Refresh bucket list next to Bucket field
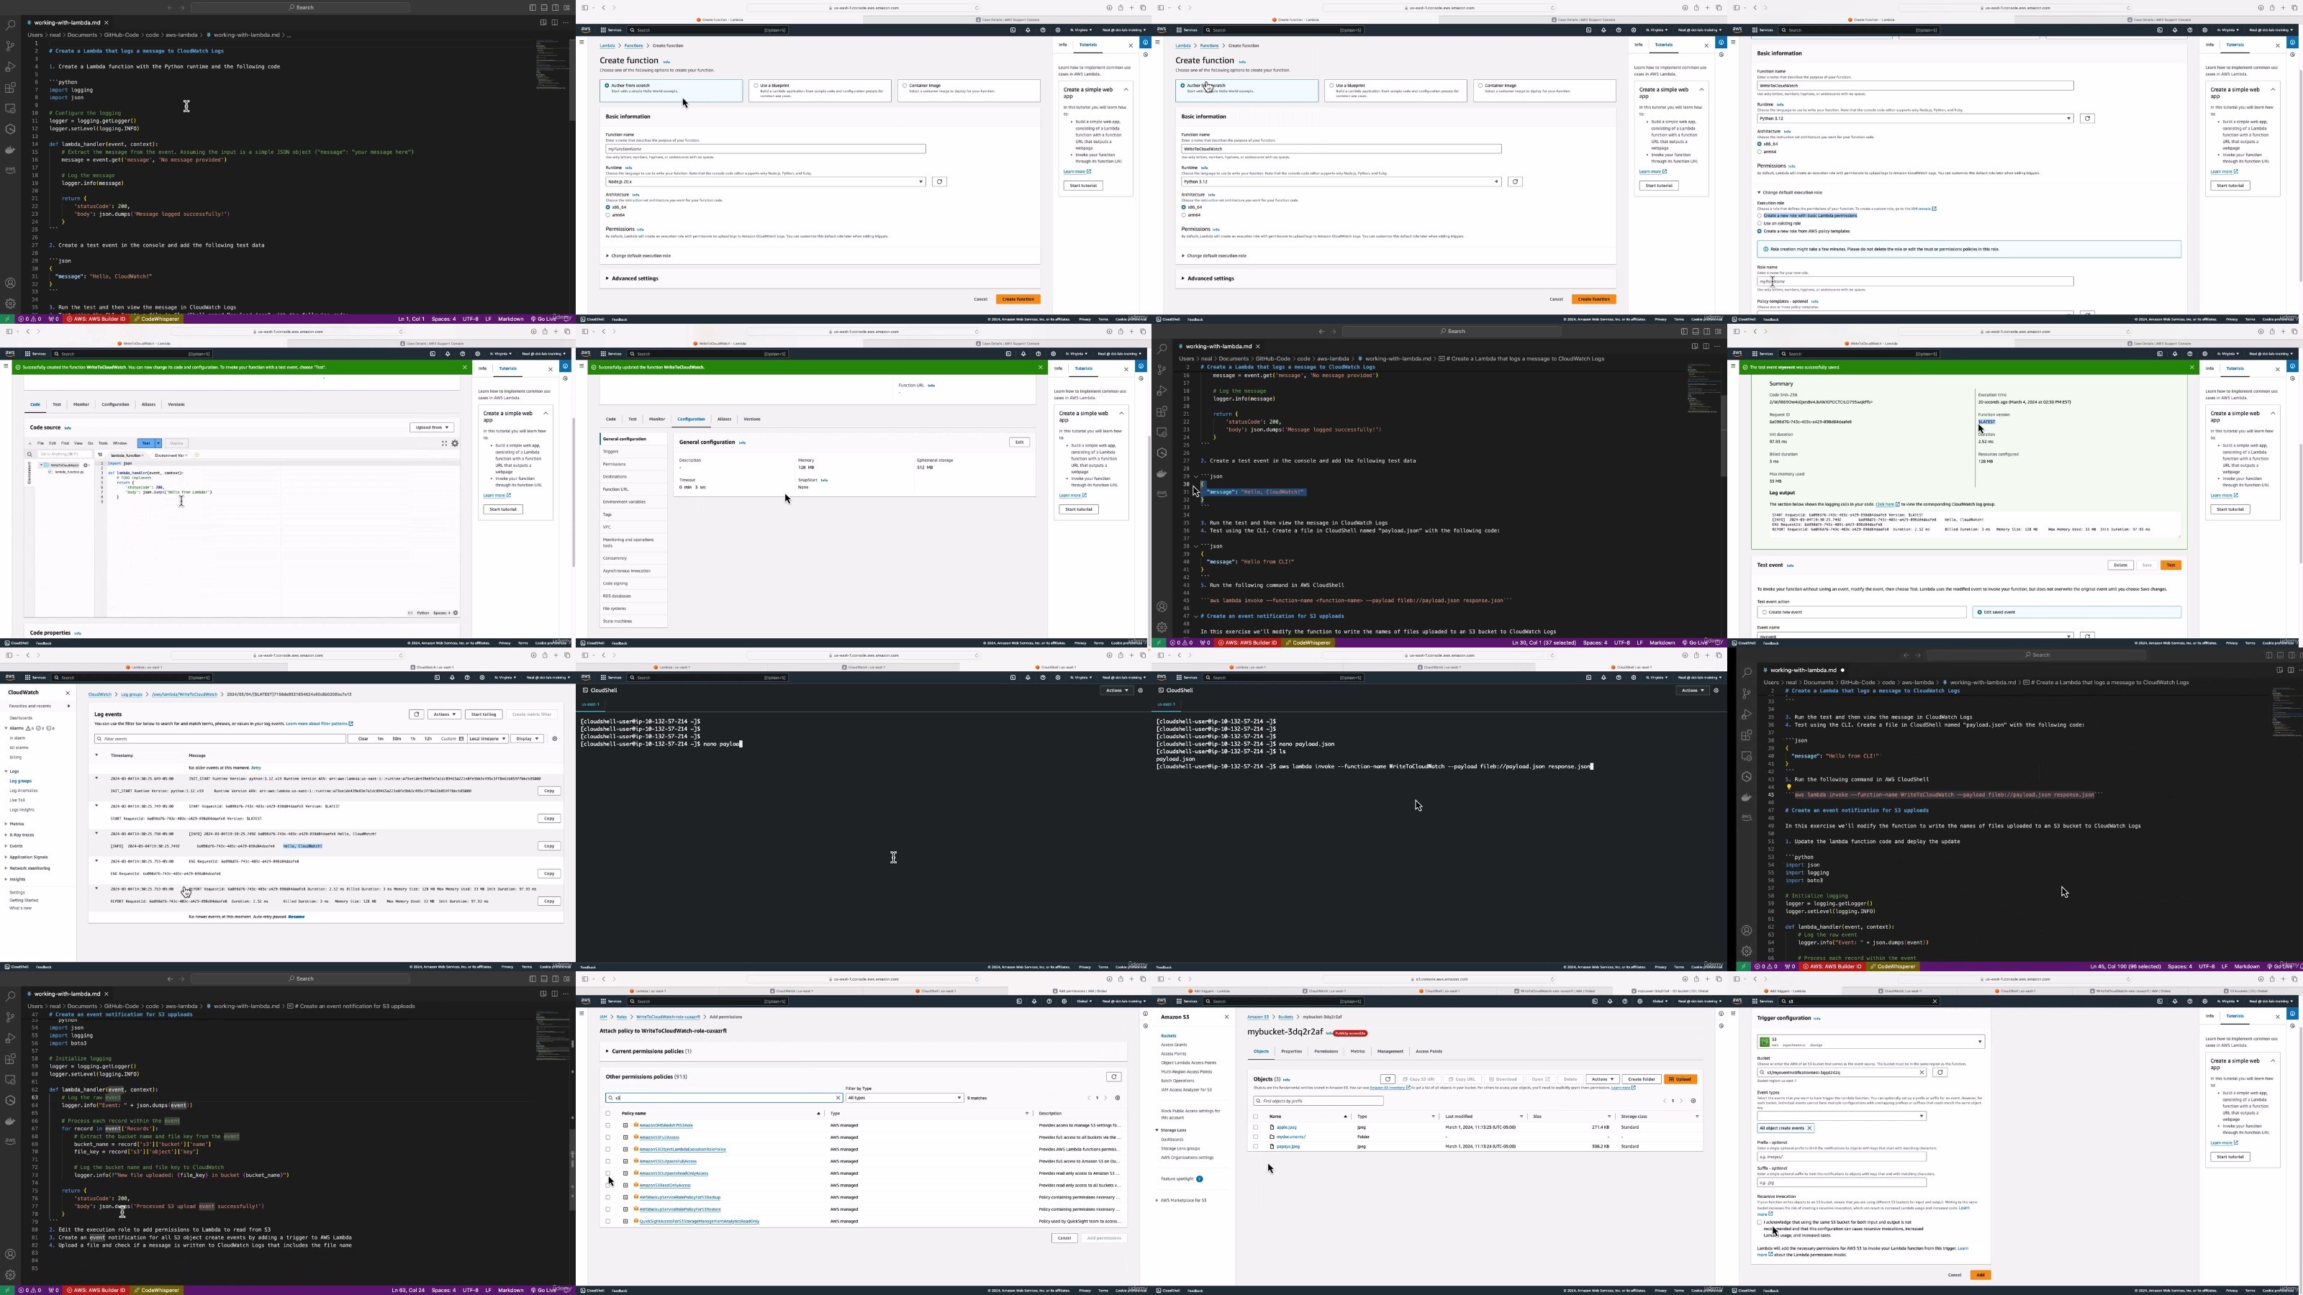Image resolution: width=2303 pixels, height=1295 pixels. 1939,1073
